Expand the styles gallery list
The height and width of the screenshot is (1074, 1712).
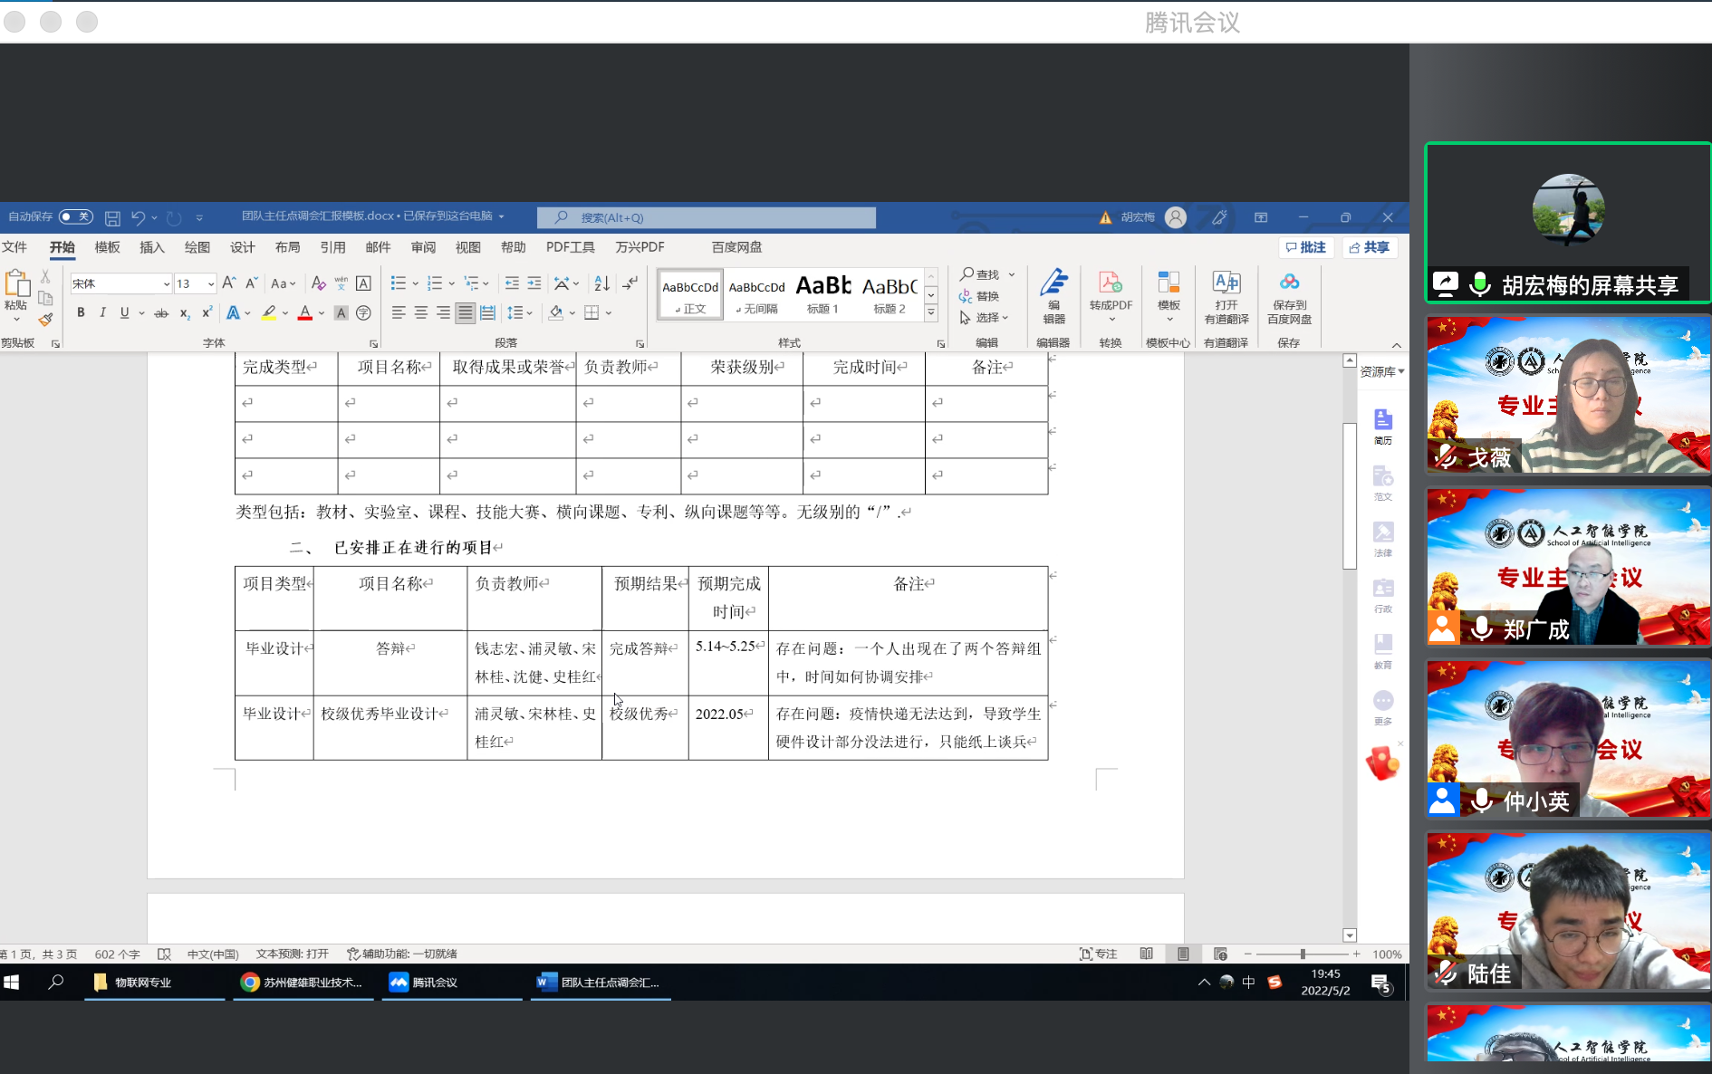pyautogui.click(x=930, y=313)
